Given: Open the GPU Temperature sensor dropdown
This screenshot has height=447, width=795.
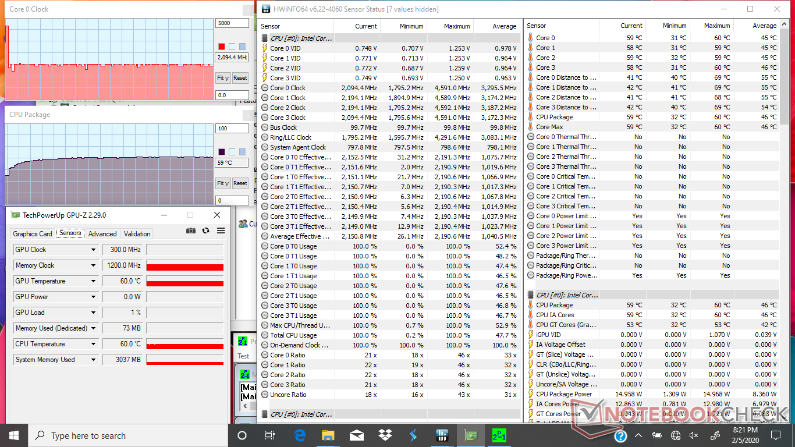Looking at the screenshot, I should pos(93,281).
